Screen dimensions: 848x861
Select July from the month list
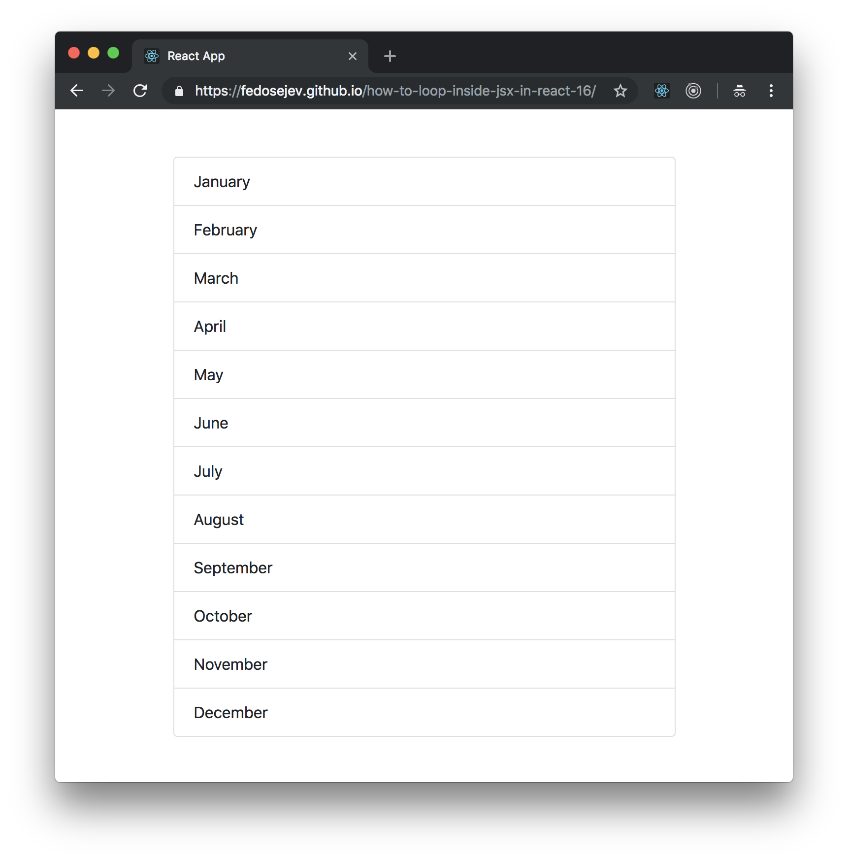[x=424, y=471]
